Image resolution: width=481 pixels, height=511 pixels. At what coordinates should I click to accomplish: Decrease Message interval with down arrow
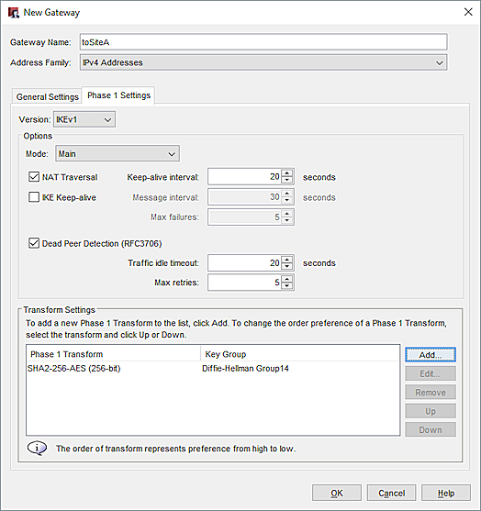(287, 201)
